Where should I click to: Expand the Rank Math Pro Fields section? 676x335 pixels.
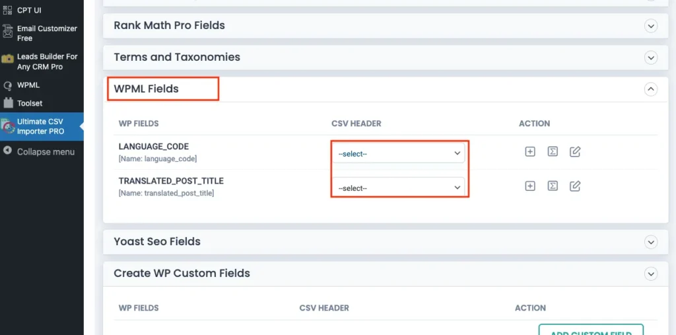point(651,26)
